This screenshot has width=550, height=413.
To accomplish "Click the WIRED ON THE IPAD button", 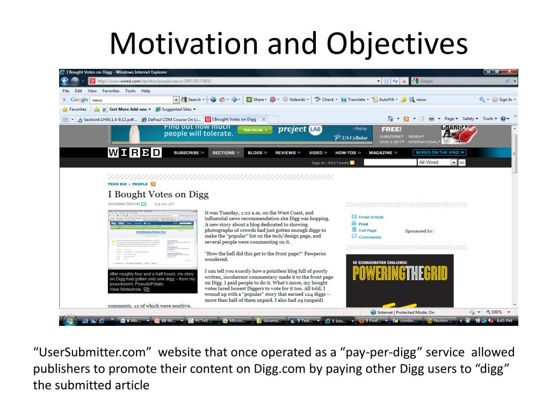I will [x=440, y=152].
